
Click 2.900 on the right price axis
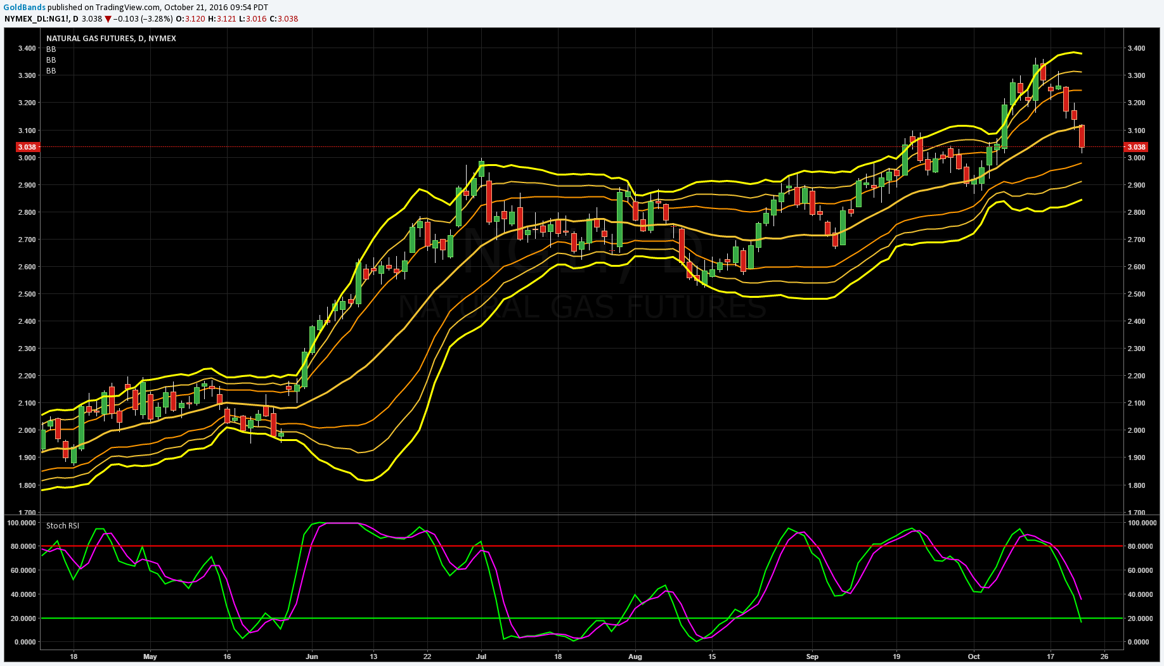click(1136, 185)
